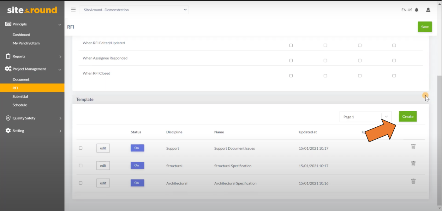Save the RFI settings
The width and height of the screenshot is (442, 211).
(x=425, y=27)
